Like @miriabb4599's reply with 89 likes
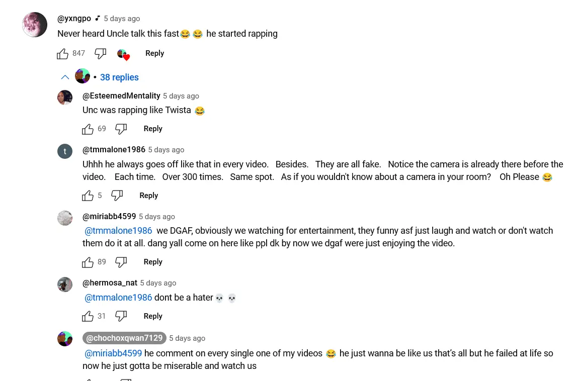579x381 pixels. pyautogui.click(x=88, y=262)
